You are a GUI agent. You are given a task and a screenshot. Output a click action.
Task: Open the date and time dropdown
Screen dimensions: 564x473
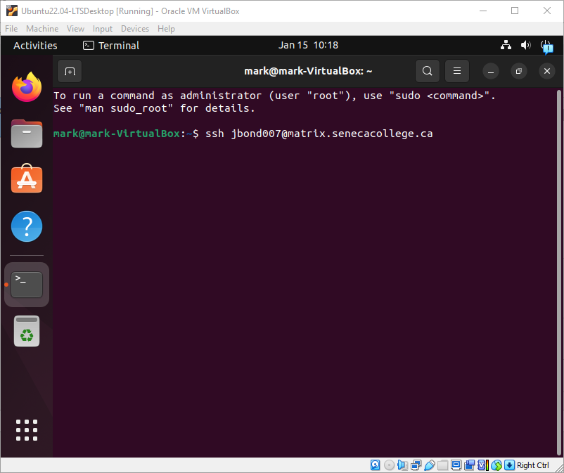coord(307,45)
